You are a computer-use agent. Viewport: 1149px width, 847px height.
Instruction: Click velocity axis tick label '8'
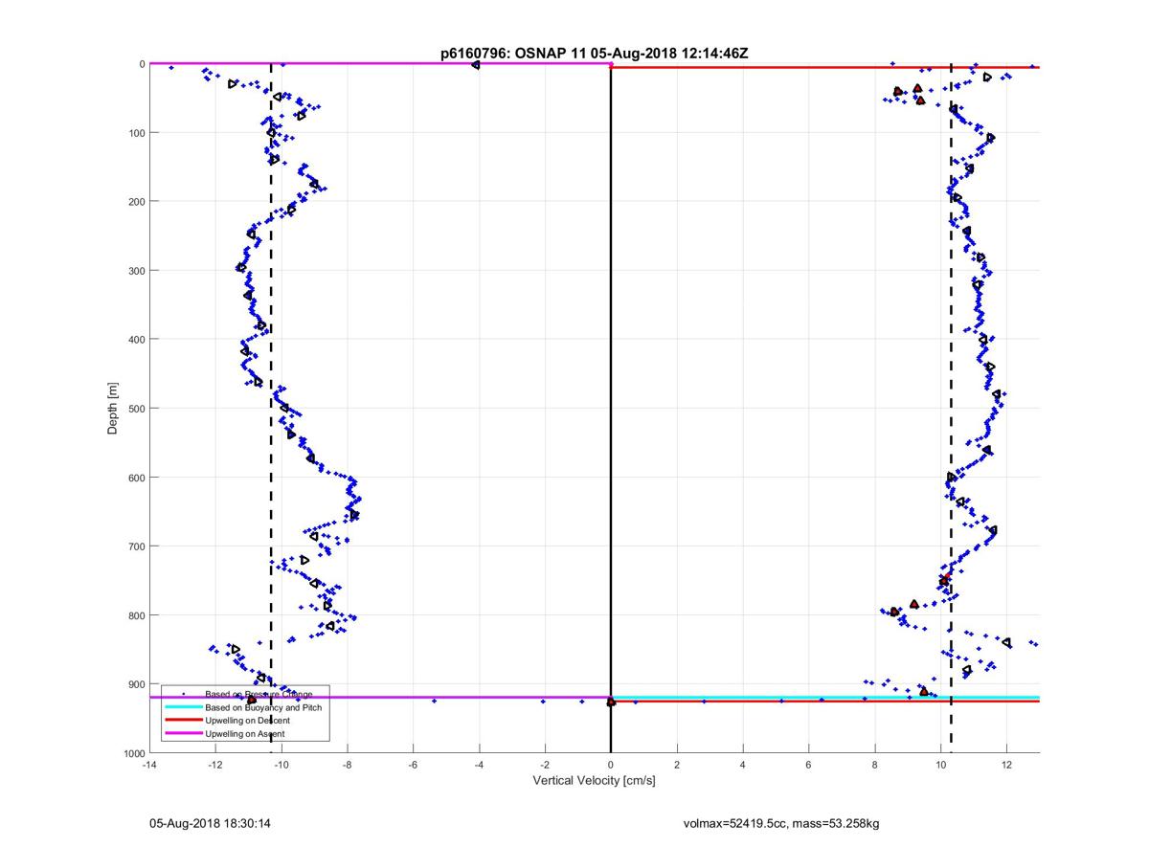(874, 765)
